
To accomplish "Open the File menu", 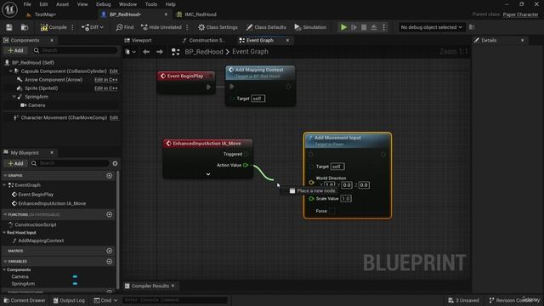I will tap(27, 4).
